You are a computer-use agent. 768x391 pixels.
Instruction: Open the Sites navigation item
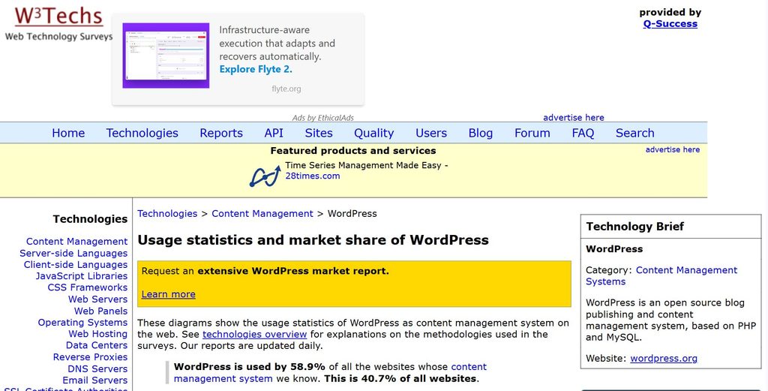point(318,134)
